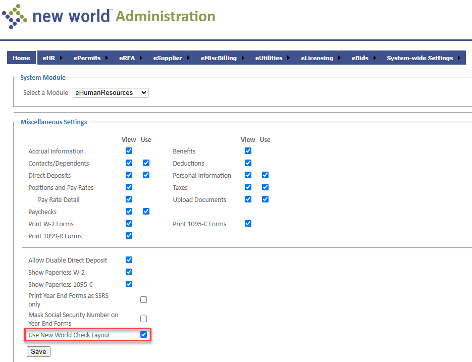Open the Home menu tab
The image size is (472, 362).
pyautogui.click(x=21, y=58)
